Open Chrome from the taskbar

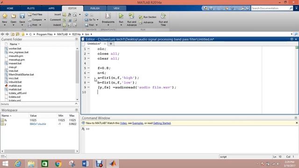pos(58,164)
